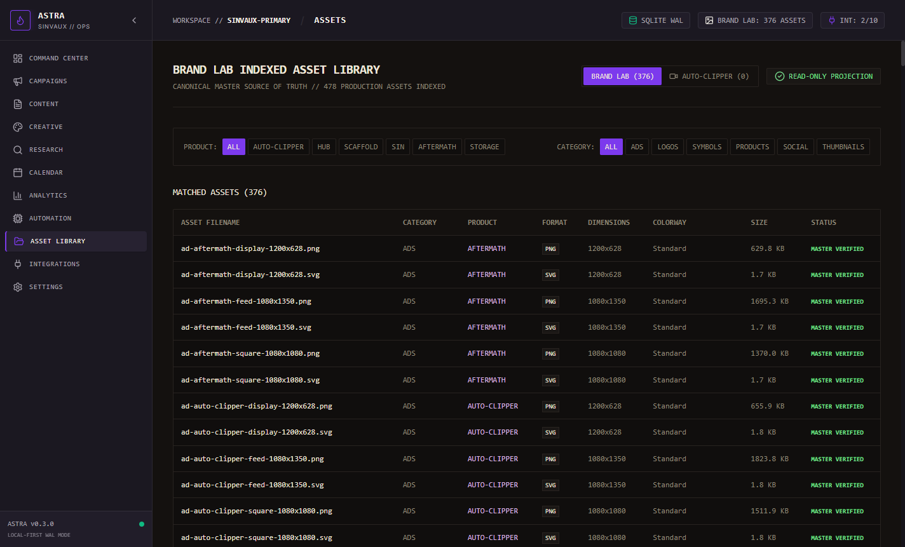Switch to the Auto-Clipper (0) tab
The height and width of the screenshot is (547, 905).
(709, 76)
